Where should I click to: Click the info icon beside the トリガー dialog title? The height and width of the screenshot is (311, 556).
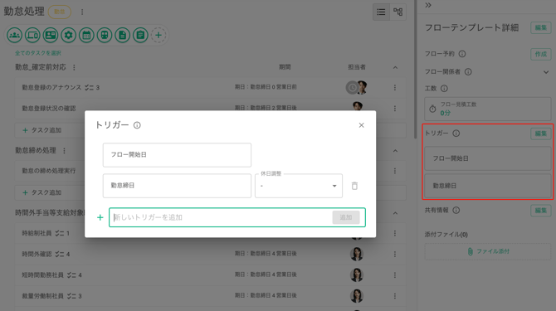[x=137, y=125]
